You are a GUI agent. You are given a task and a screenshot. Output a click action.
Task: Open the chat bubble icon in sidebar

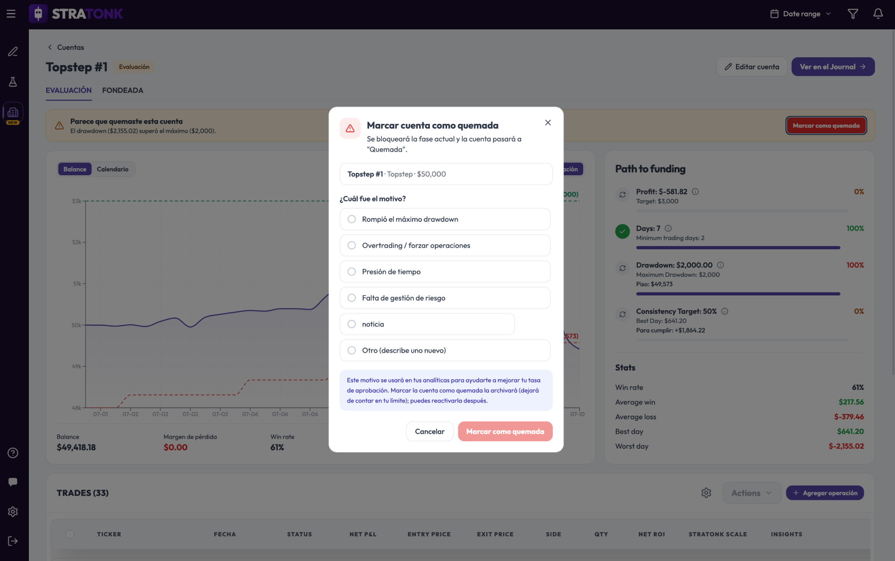click(x=13, y=482)
